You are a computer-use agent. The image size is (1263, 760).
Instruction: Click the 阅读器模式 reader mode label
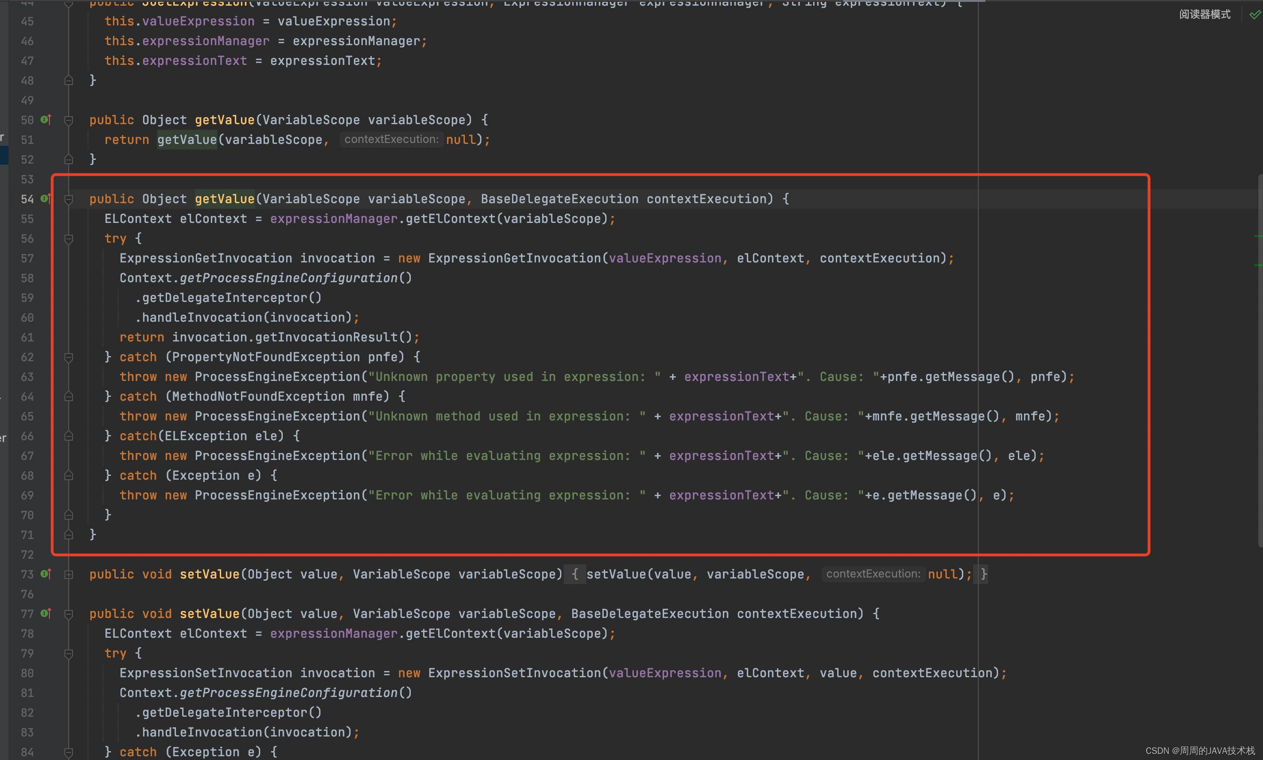point(1205,14)
